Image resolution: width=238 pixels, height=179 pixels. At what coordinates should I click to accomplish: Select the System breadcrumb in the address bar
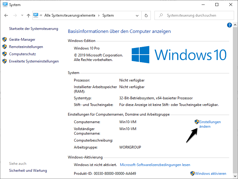pyautogui.click(x=108, y=15)
